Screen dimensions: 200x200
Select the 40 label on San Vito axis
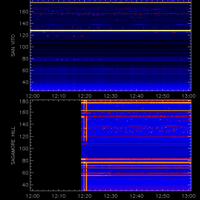point(25,82)
